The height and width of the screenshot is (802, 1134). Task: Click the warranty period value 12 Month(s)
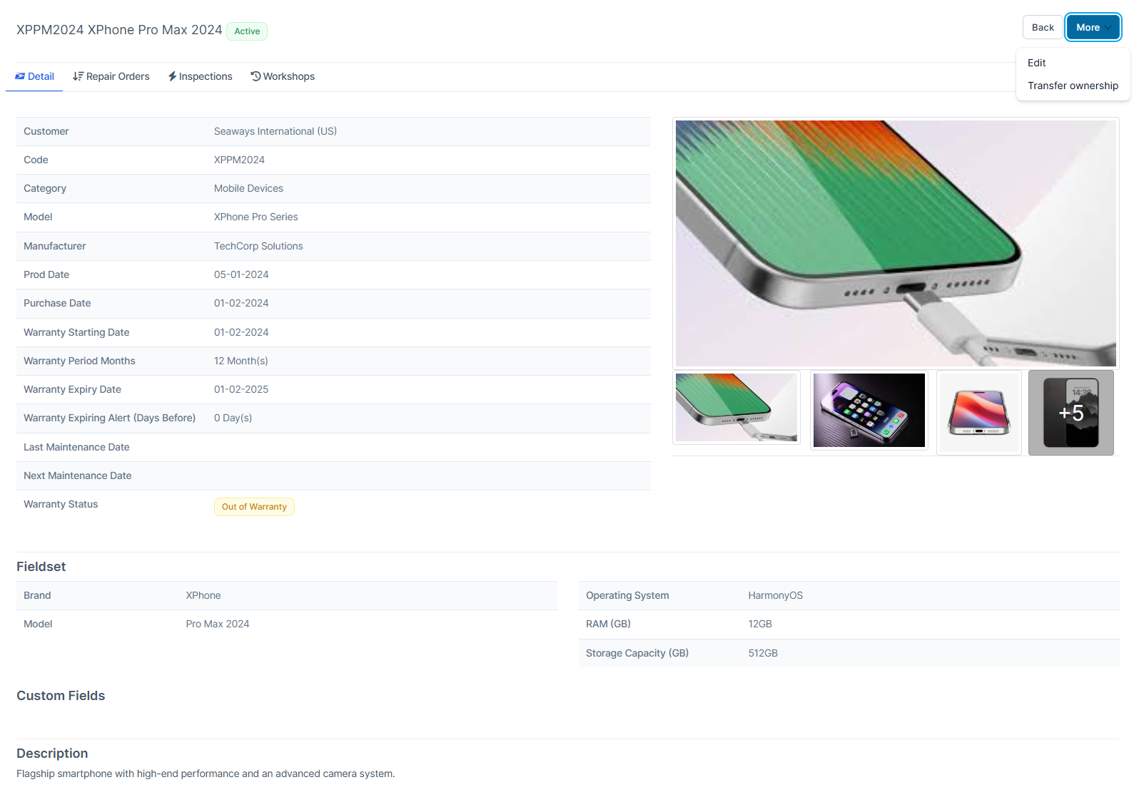click(x=241, y=361)
